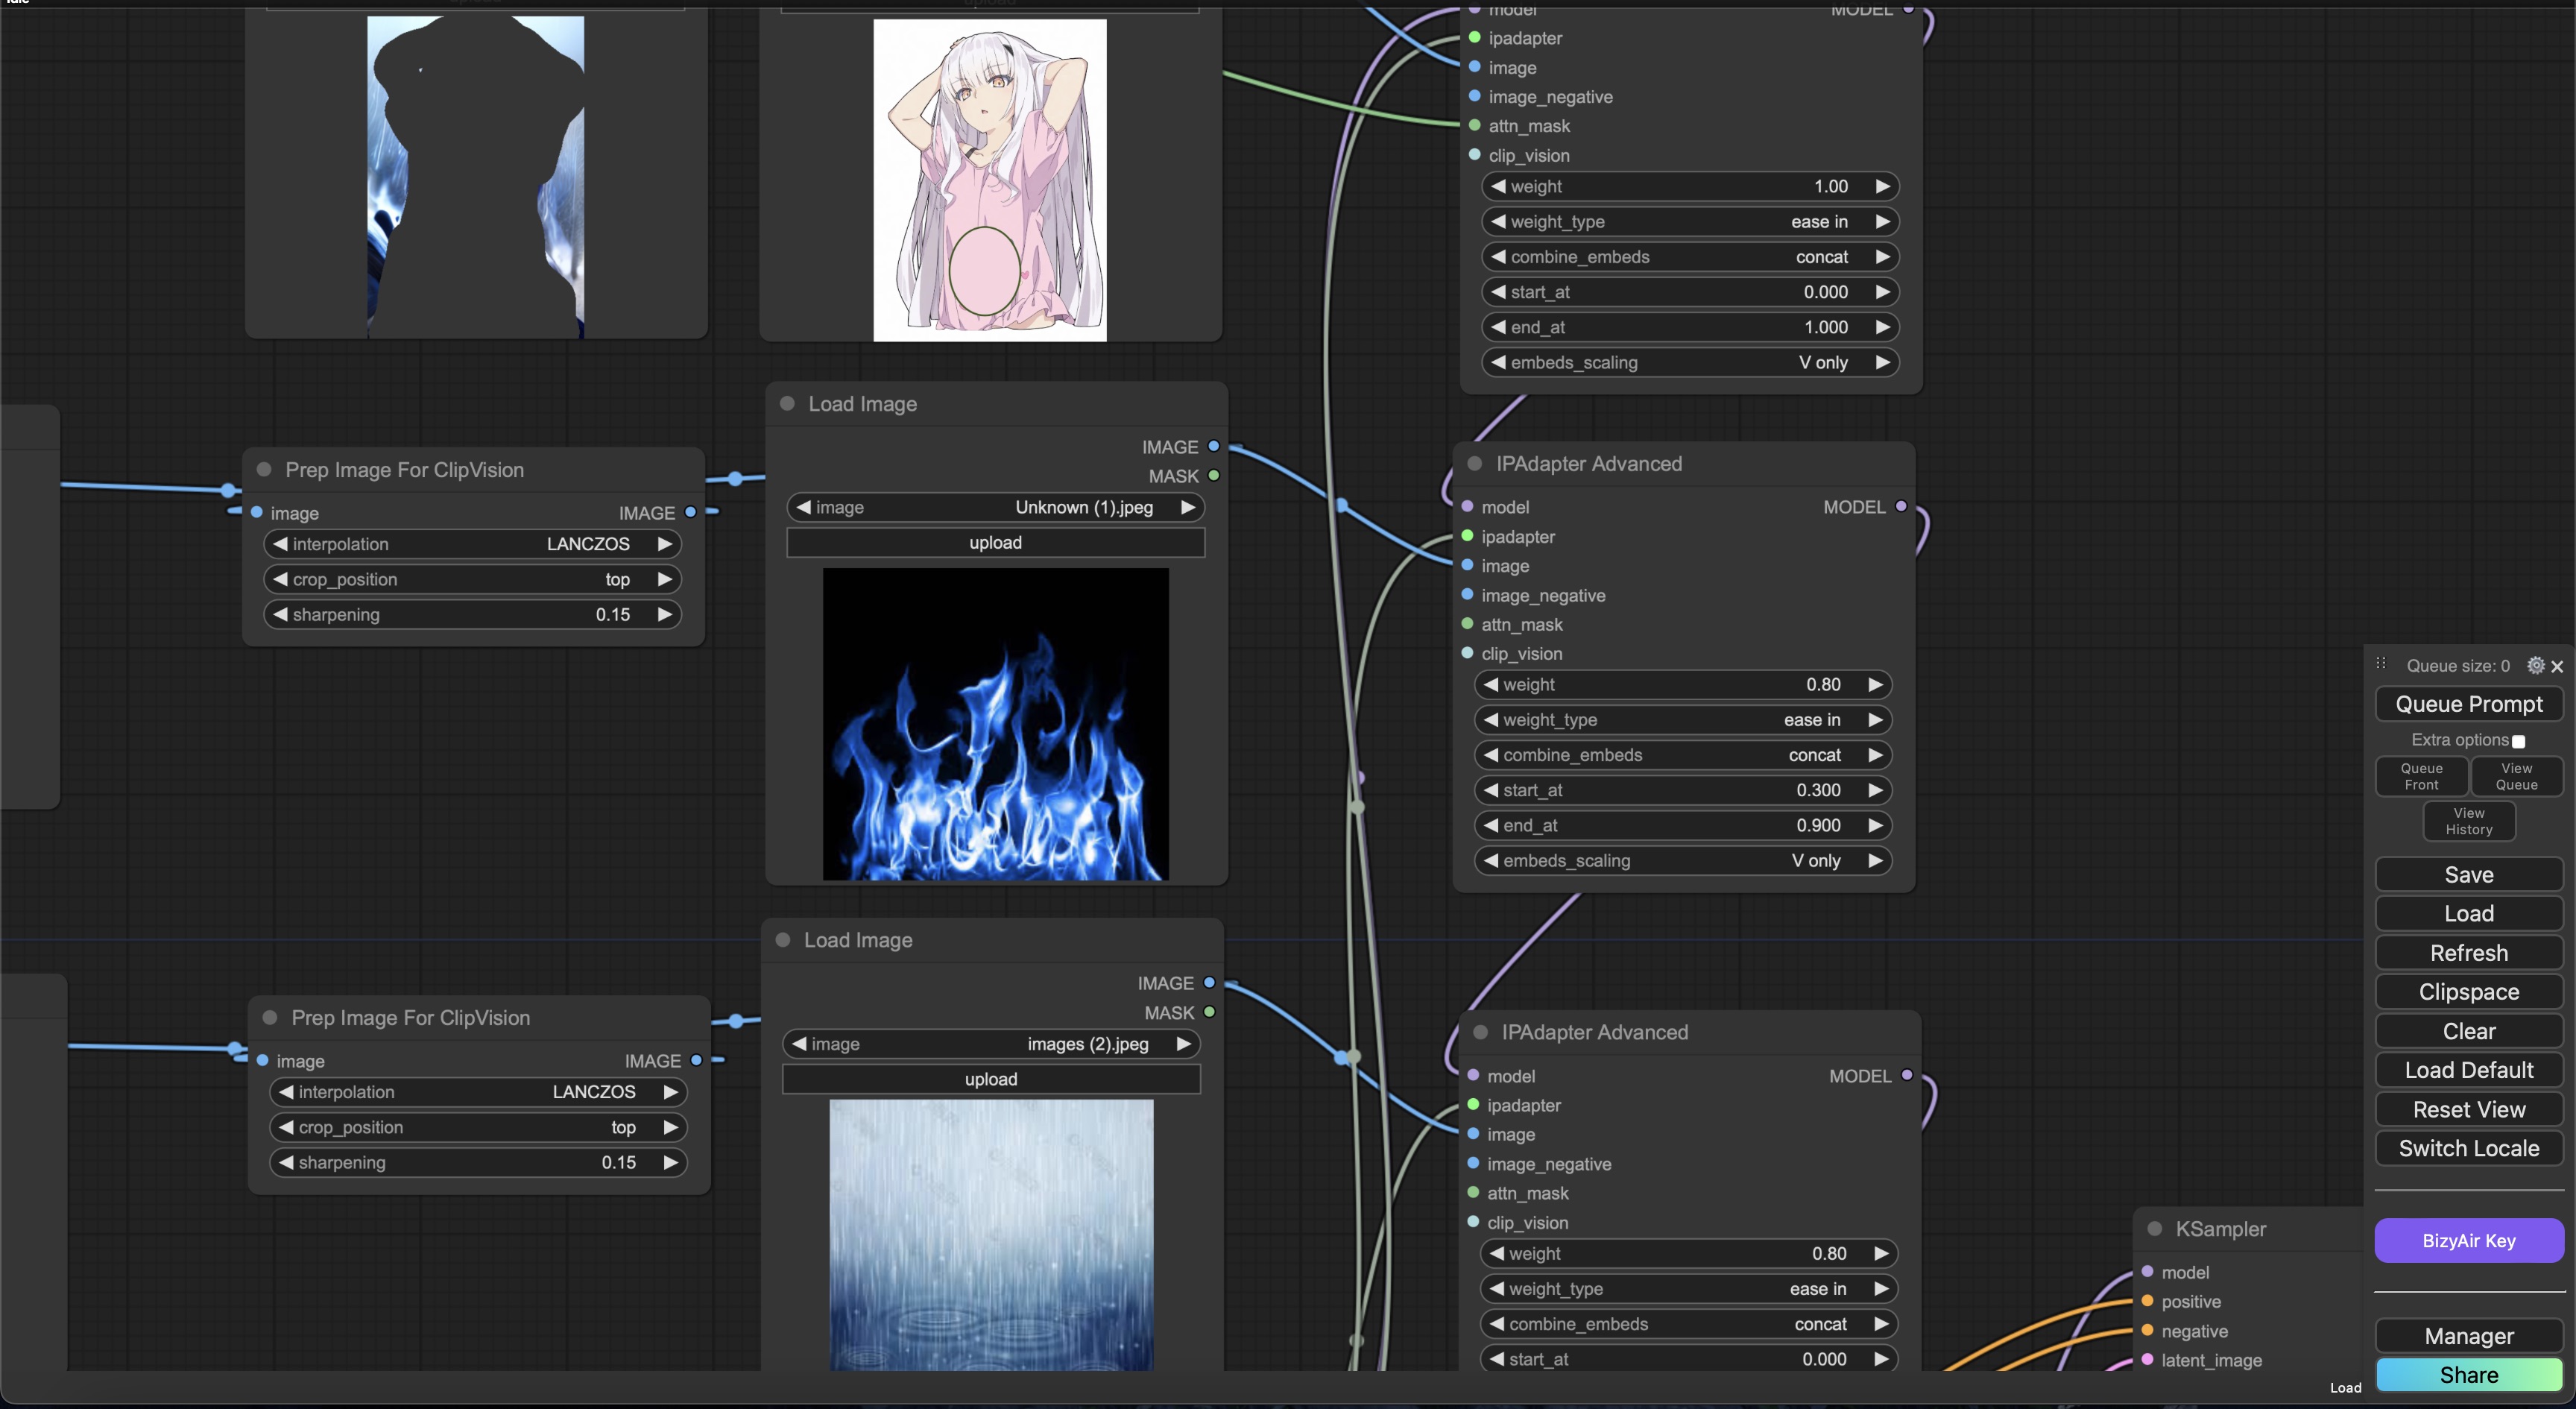2576x1409 pixels.
Task: Collapse the rain Load Image node dot
Action: [x=783, y=940]
